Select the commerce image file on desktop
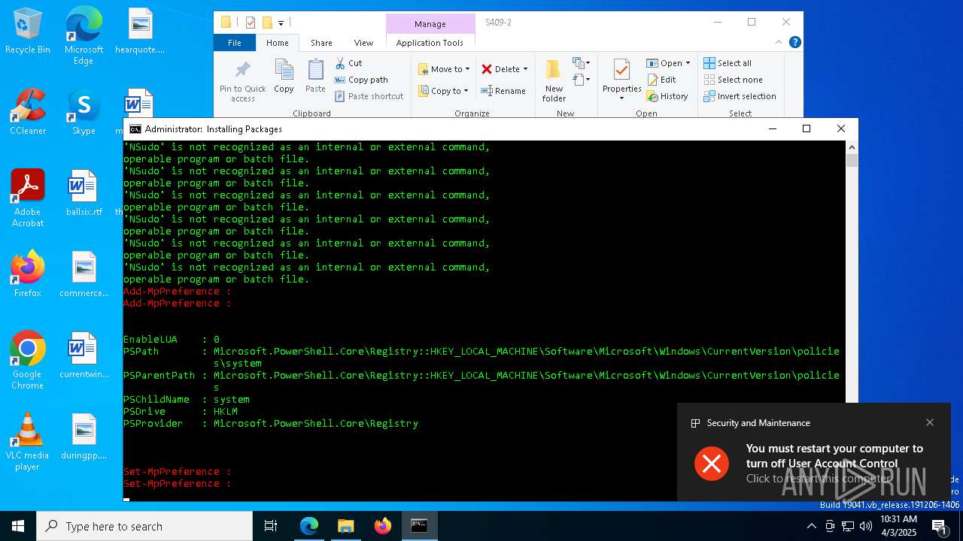The width and height of the screenshot is (963, 541). [x=84, y=275]
